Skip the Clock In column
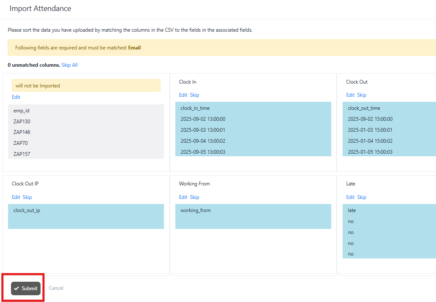 [x=194, y=95]
